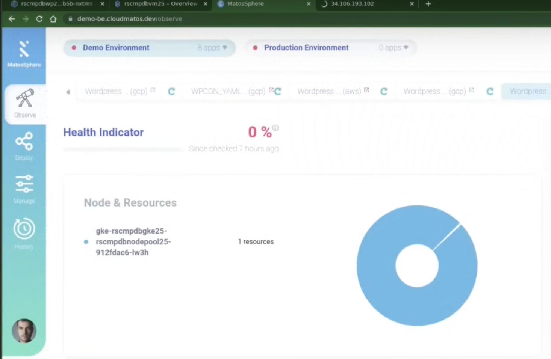Refresh the Wordpress (gcp) app right of Wordpress (aws)
Image resolution: width=551 pixels, height=359 pixels.
point(490,91)
